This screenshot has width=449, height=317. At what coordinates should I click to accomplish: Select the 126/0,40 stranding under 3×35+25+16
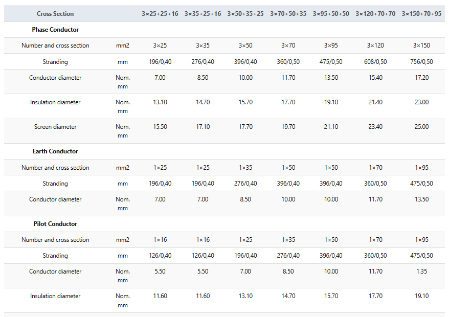(x=203, y=256)
